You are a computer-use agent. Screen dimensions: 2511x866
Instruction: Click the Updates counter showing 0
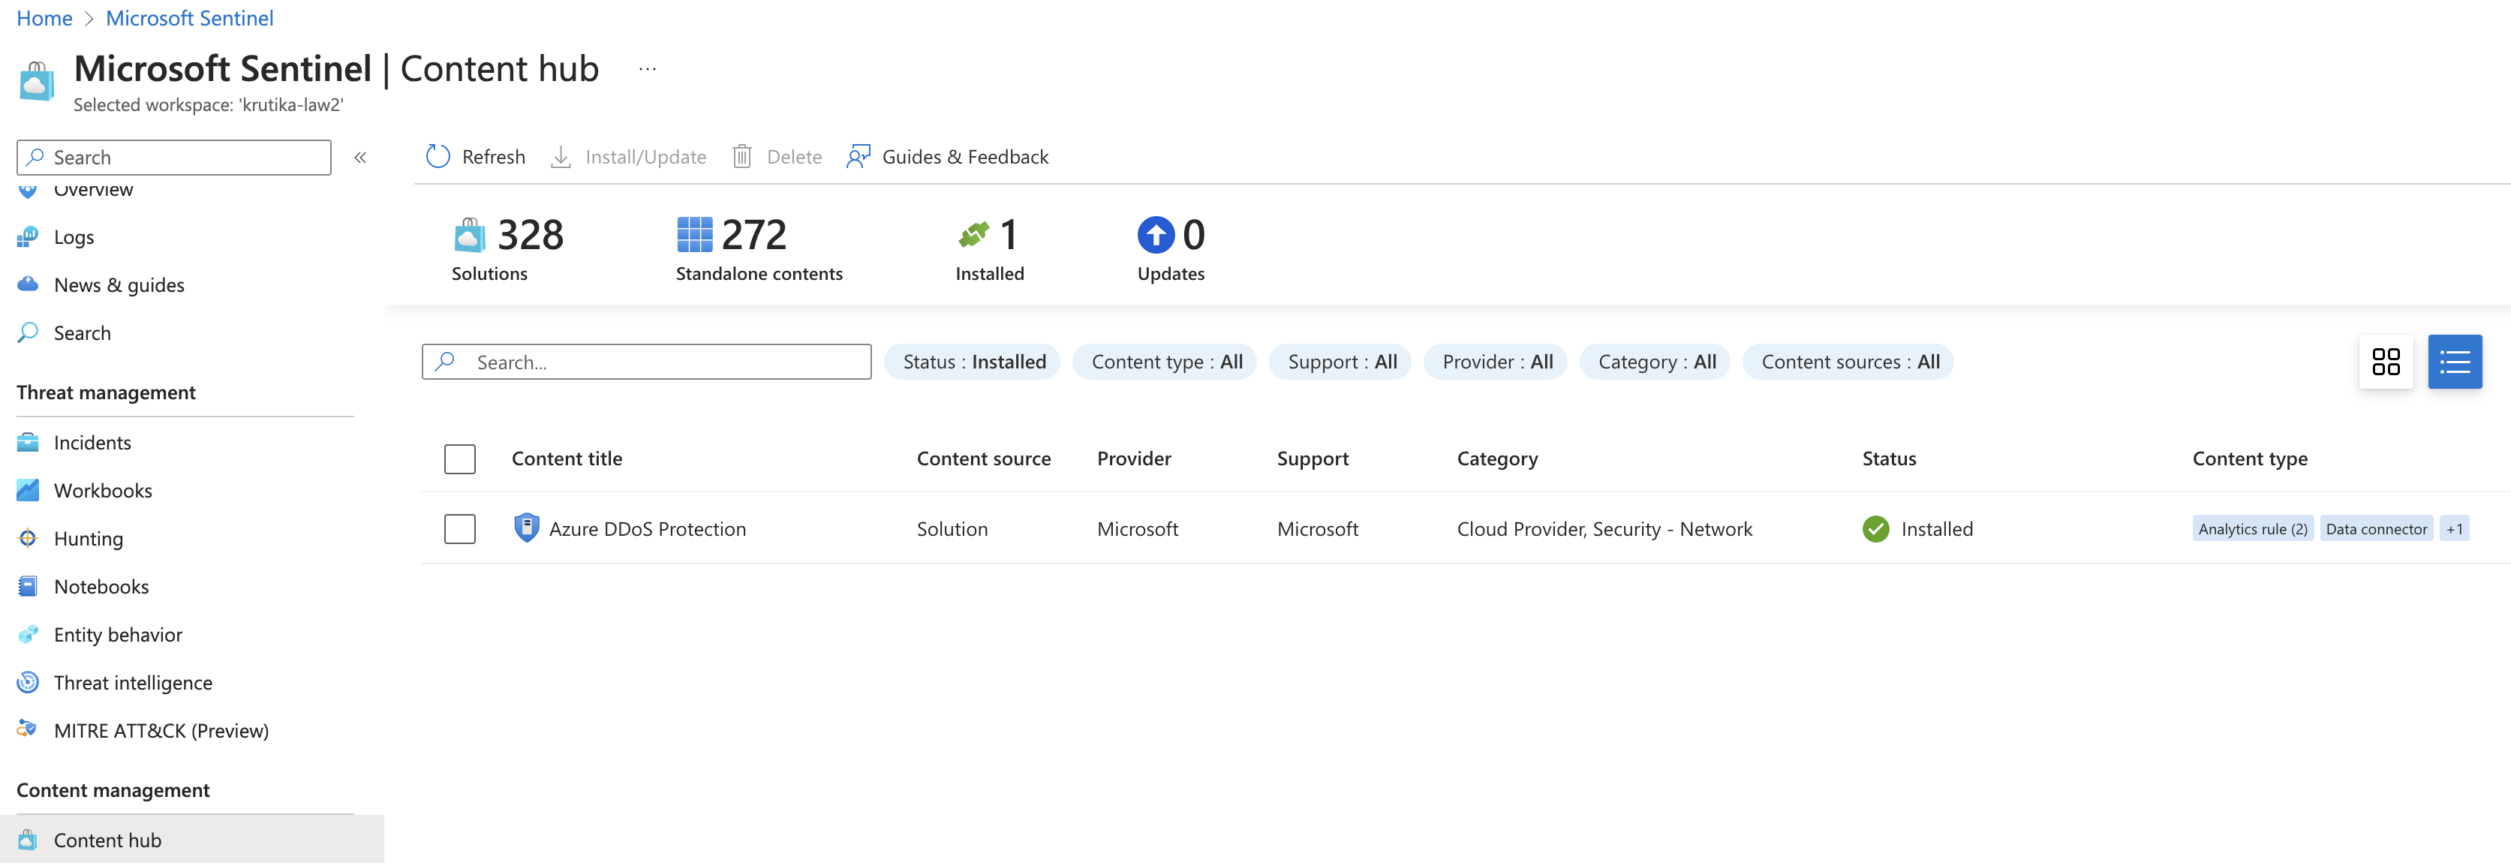coord(1171,245)
